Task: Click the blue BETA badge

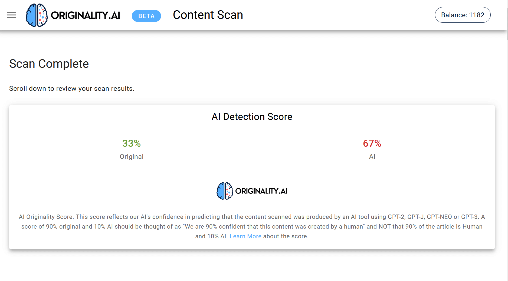Action: coord(146,16)
